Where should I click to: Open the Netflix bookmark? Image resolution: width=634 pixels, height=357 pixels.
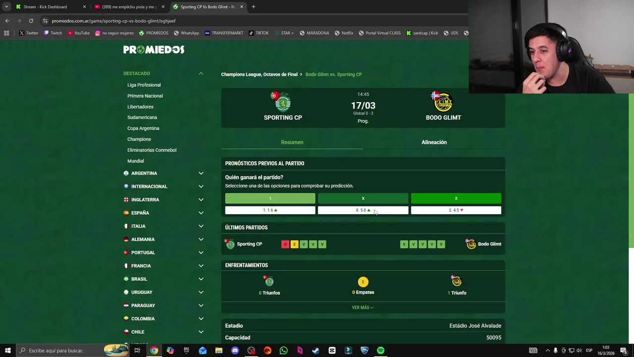click(344, 33)
